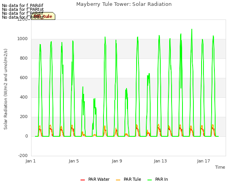The height and width of the screenshot is (187, 249).
Task: Click the Jan 5 x-axis tick label
Action: [74, 161]
